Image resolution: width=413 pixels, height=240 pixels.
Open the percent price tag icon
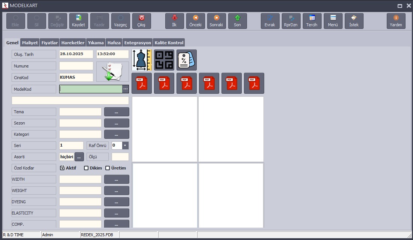[x=187, y=60]
